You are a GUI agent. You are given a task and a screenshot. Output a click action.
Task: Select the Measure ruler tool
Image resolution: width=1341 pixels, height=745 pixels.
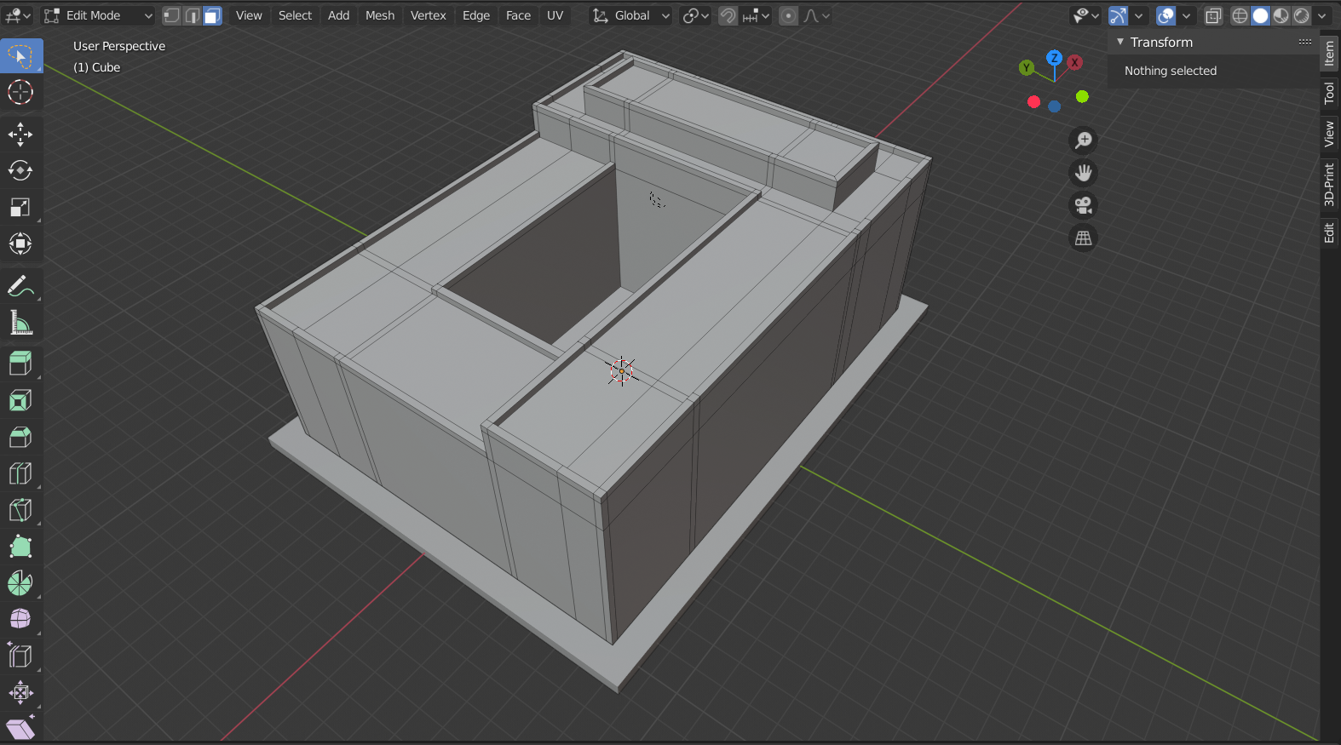[20, 323]
